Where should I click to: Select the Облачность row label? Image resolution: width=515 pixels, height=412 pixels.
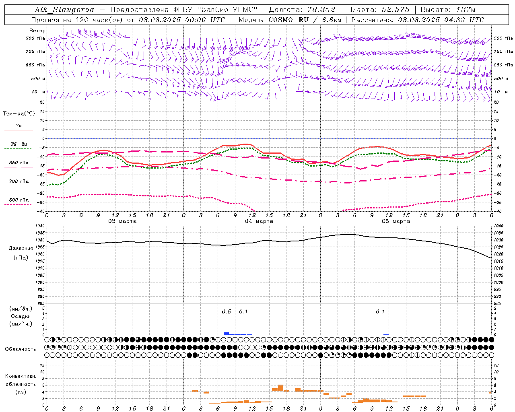21,349
